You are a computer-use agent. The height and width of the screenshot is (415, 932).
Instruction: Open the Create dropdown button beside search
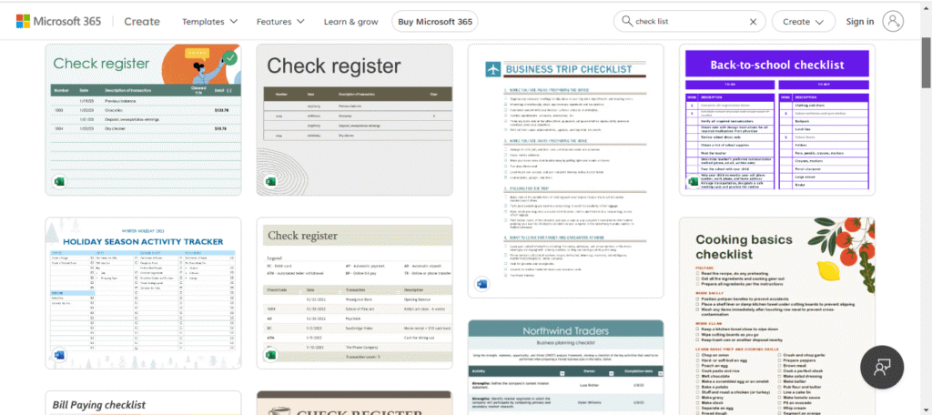(x=803, y=22)
